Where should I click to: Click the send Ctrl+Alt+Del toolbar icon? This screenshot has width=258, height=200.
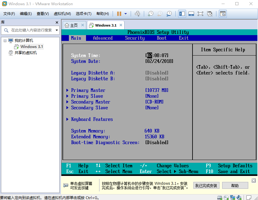pyautogui.click(x=137, y=14)
